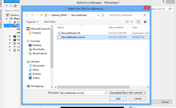
Task: Open Recent places in Favorites
Action: [x=38, y=53]
